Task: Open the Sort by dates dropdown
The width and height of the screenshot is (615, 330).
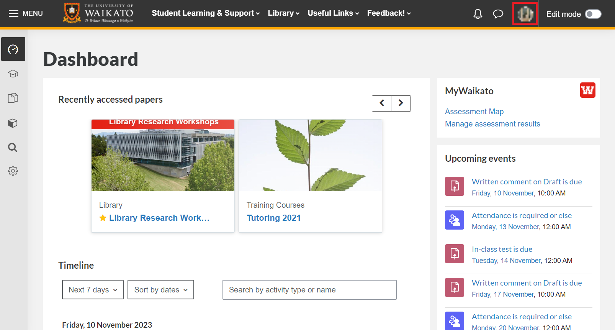Action: [x=161, y=290]
